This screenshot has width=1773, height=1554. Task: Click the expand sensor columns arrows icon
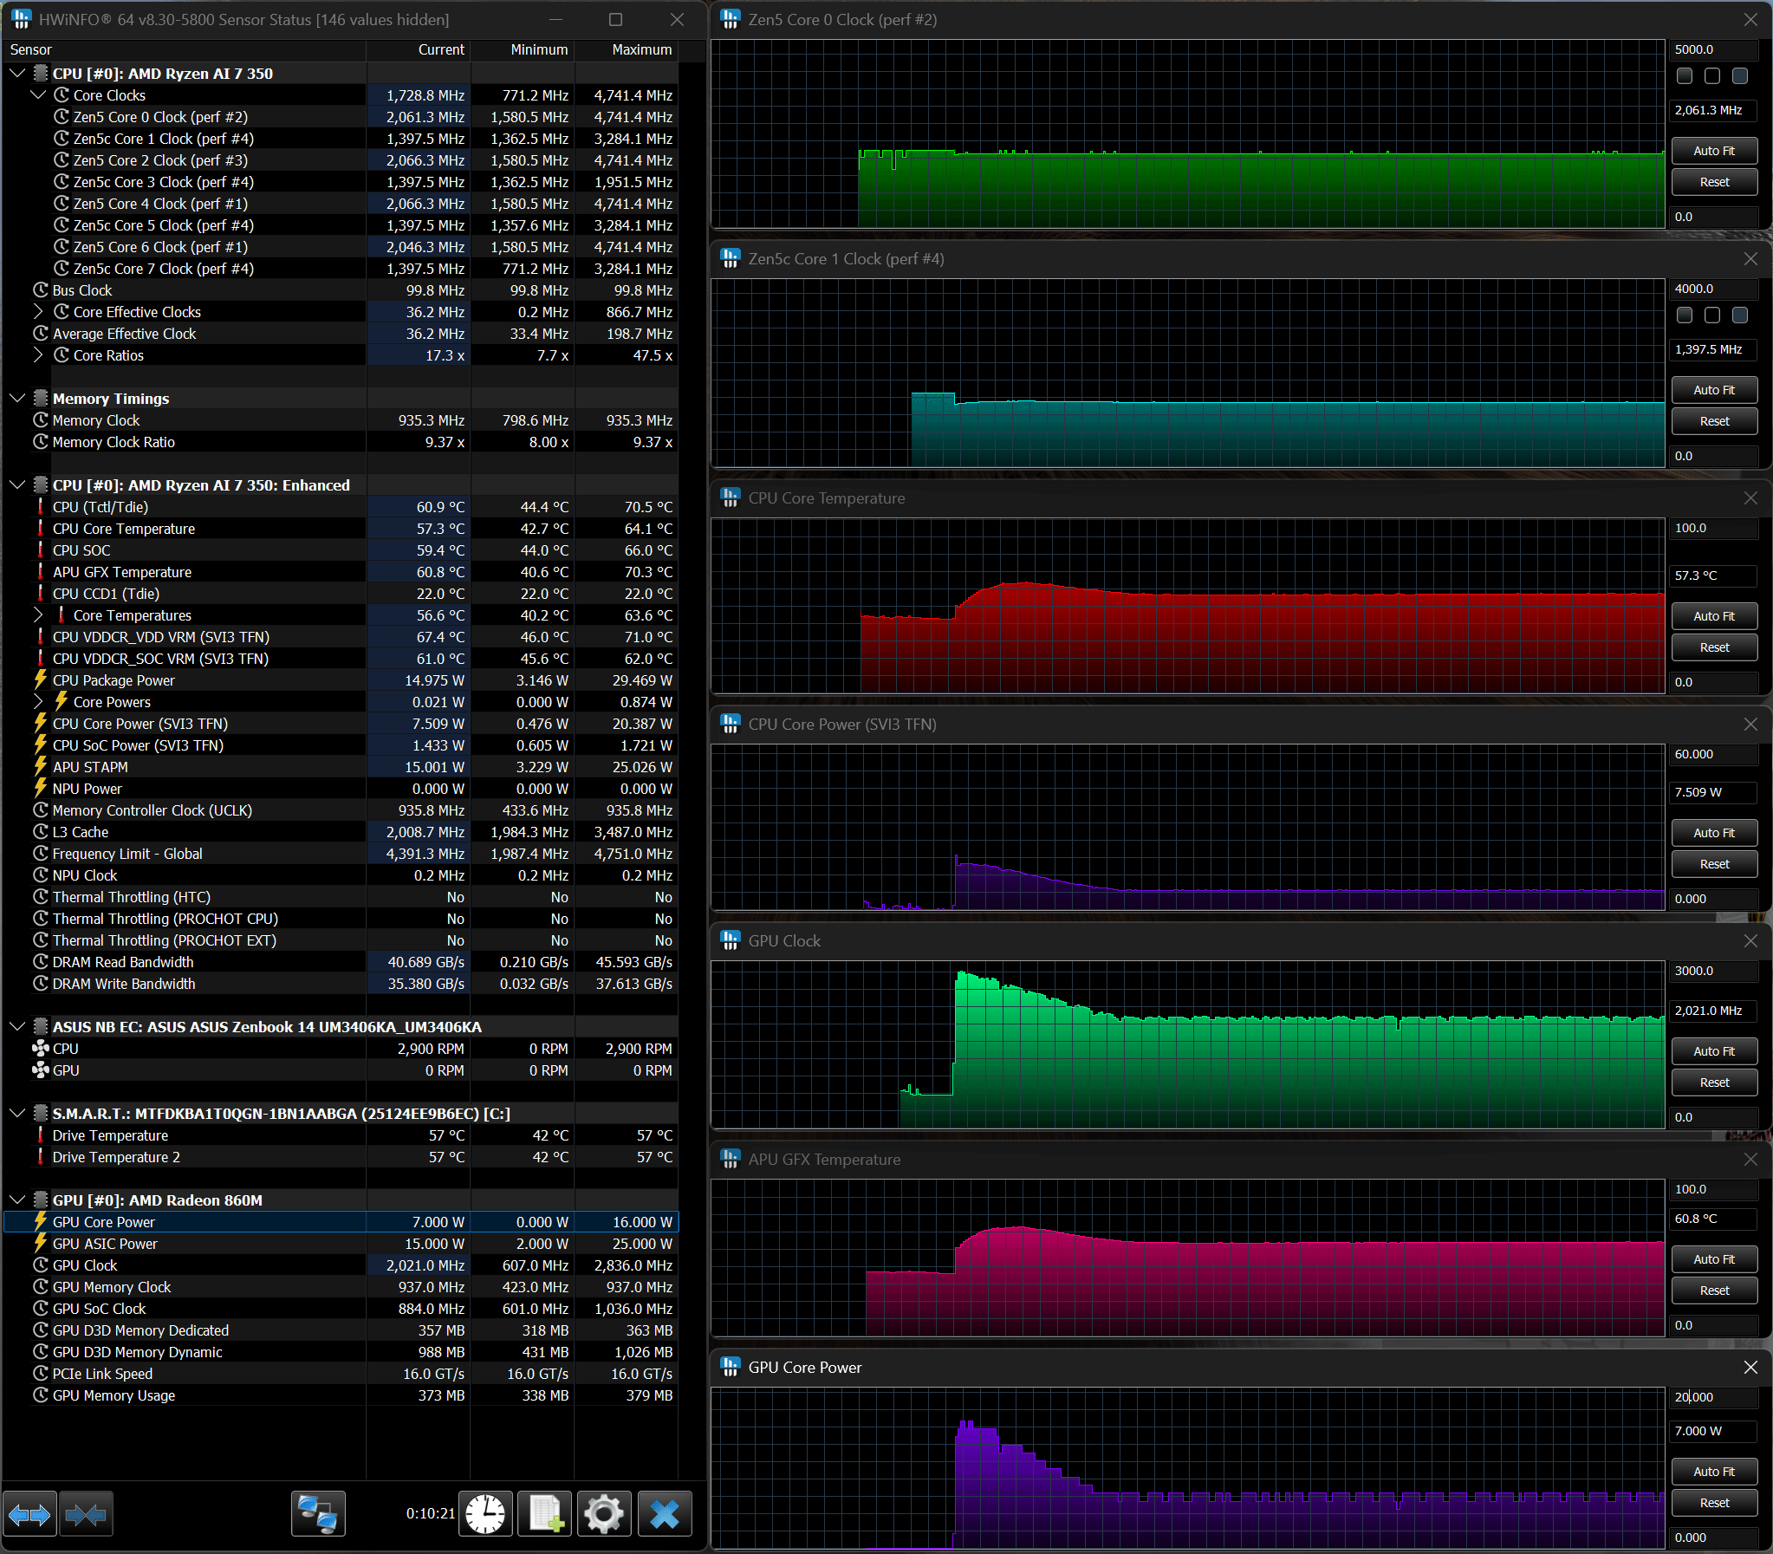coord(29,1514)
